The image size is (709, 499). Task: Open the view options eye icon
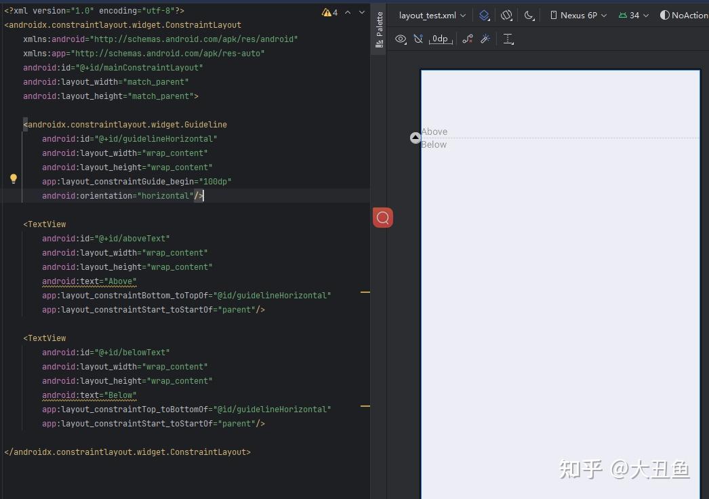(x=401, y=39)
